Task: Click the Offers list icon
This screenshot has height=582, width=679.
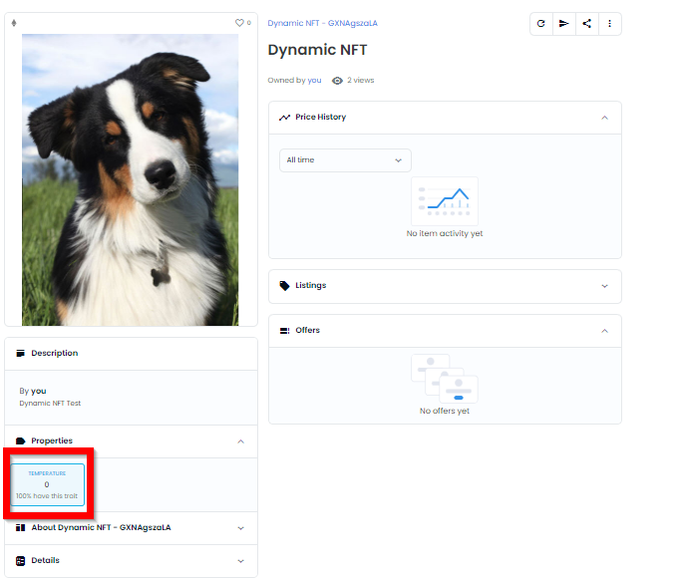Action: [284, 331]
